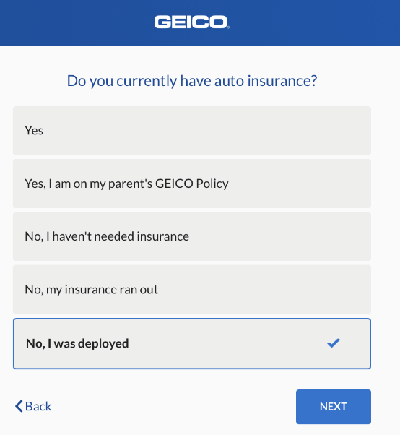Click the right end of the parent's policy row
Viewport: 400px width, 435px height.
[333, 184]
